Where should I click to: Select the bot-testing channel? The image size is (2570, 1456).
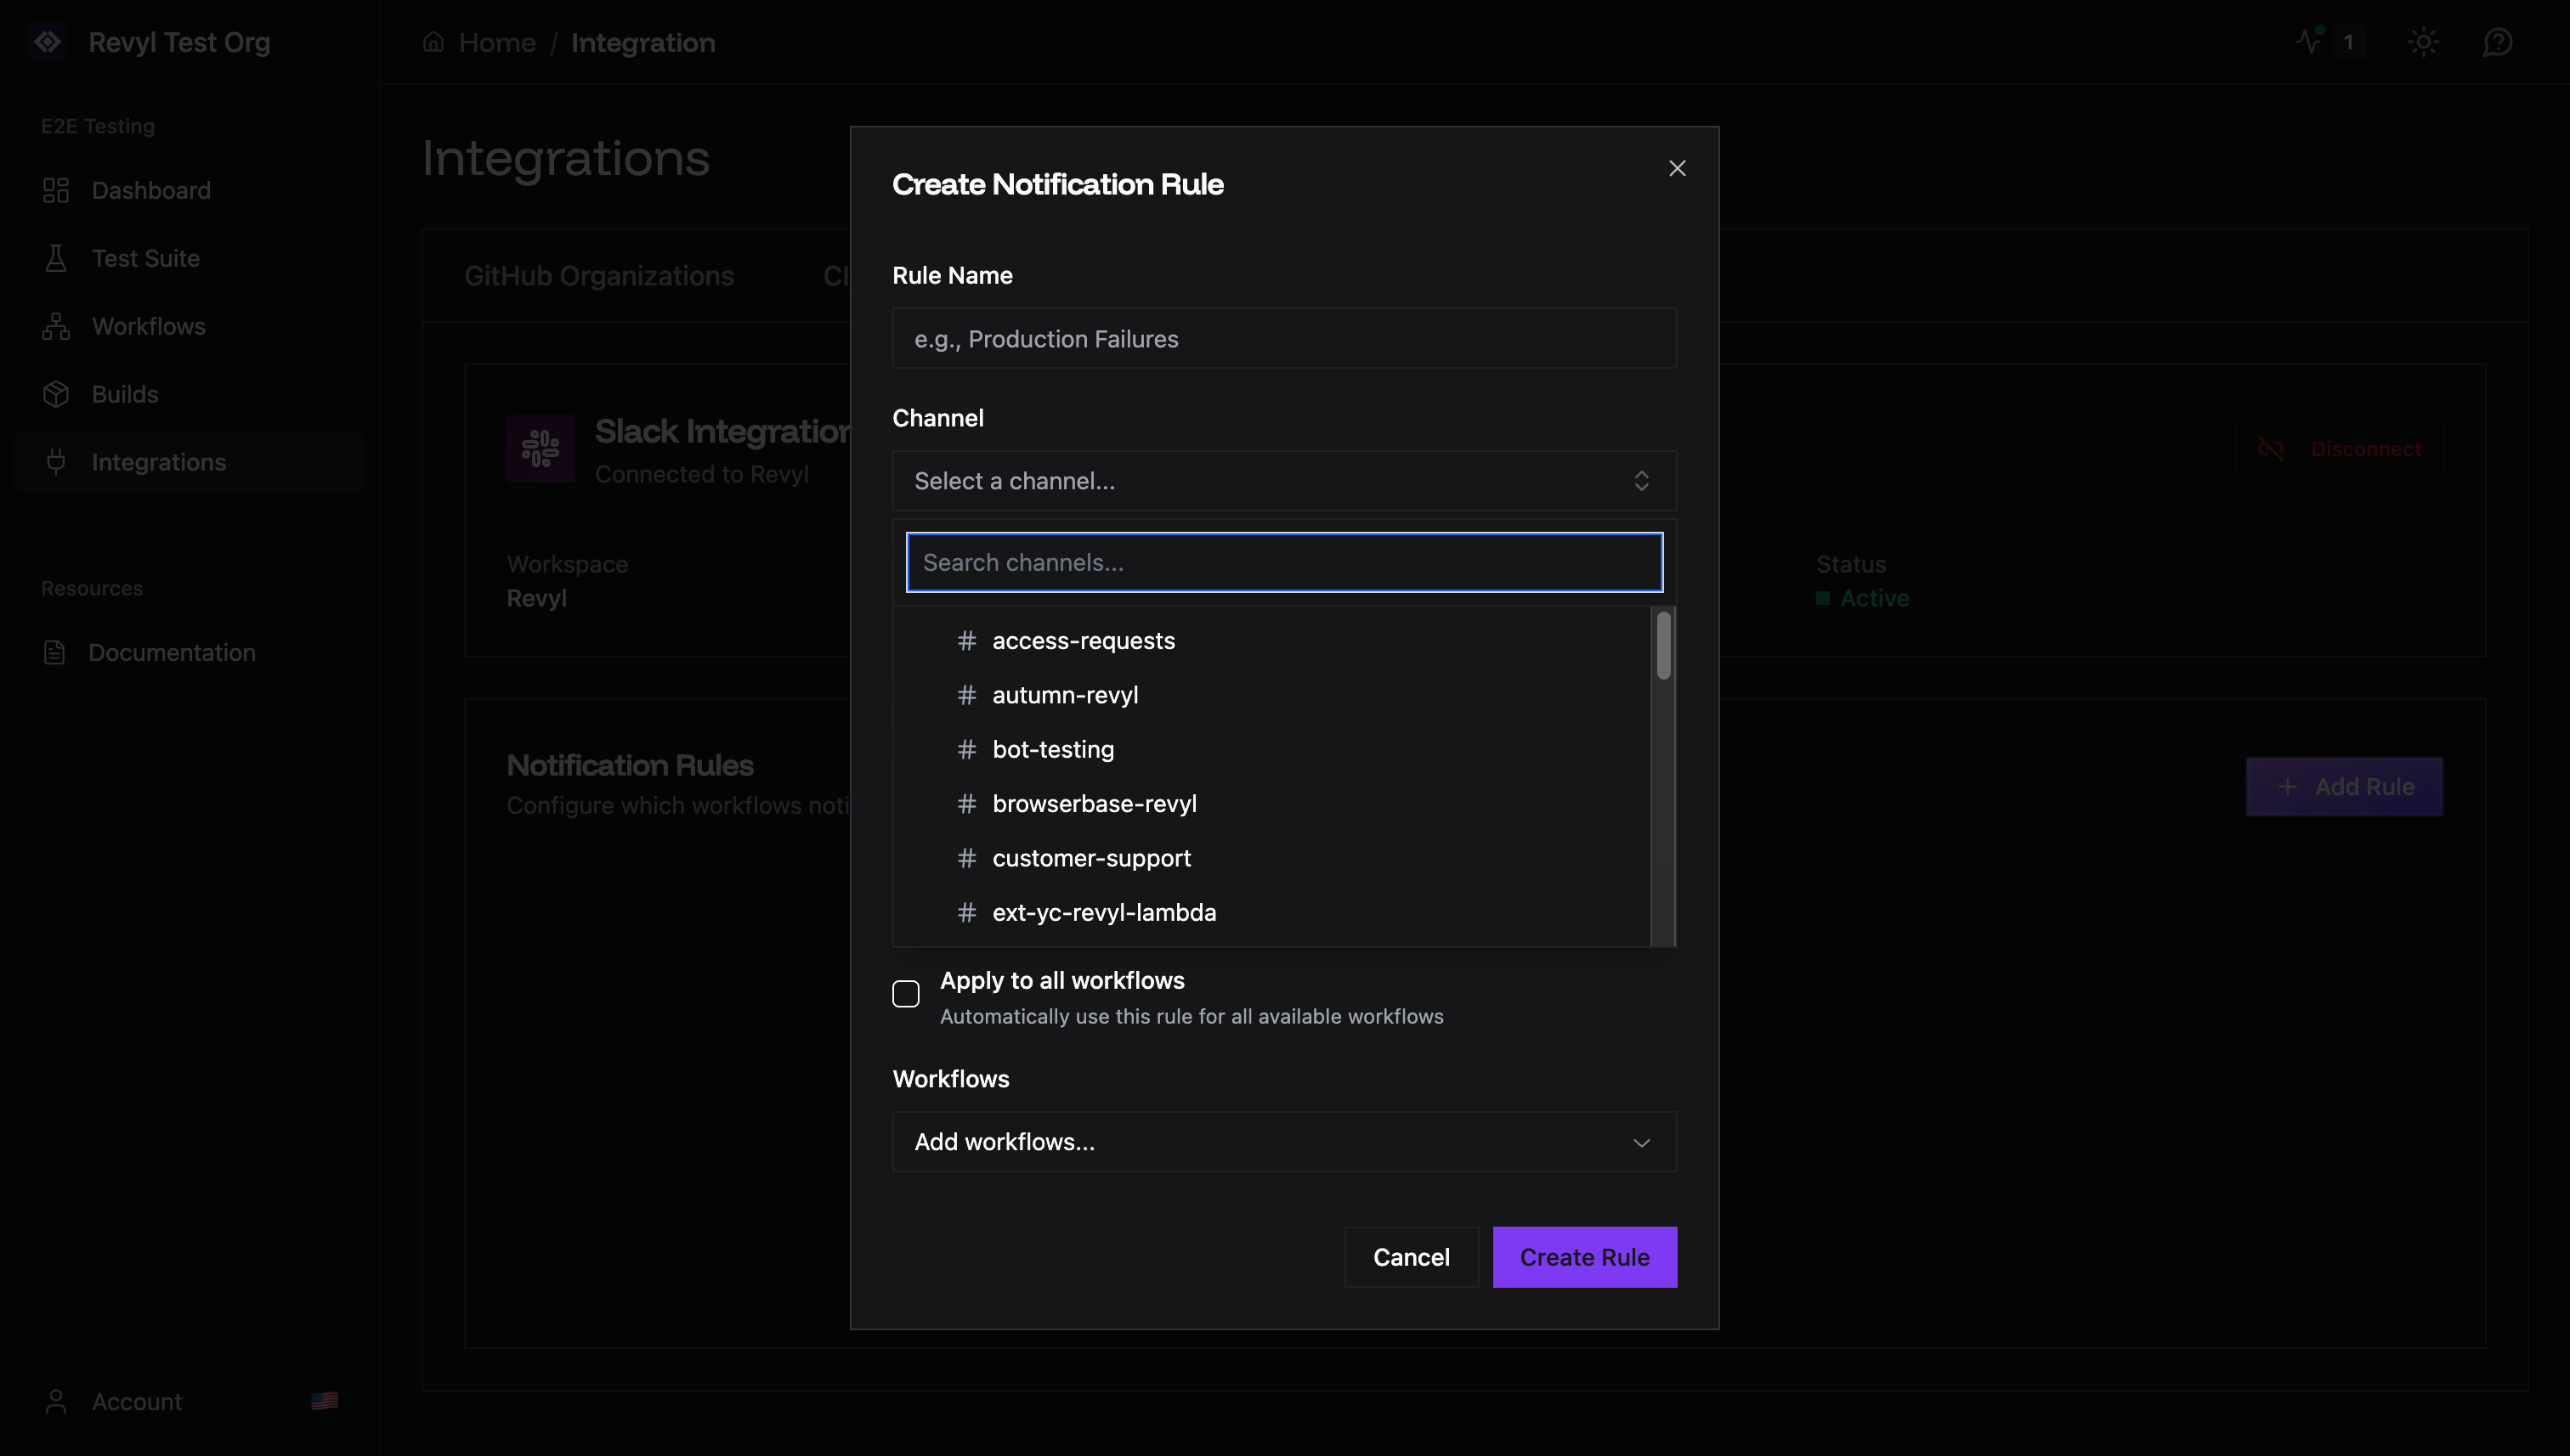pos(1053,749)
